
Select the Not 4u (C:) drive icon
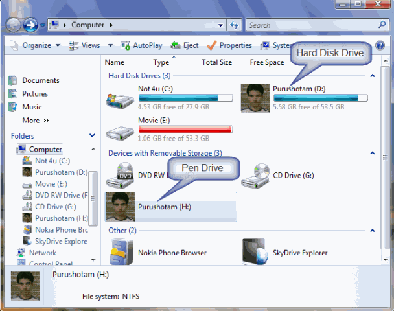(x=120, y=100)
